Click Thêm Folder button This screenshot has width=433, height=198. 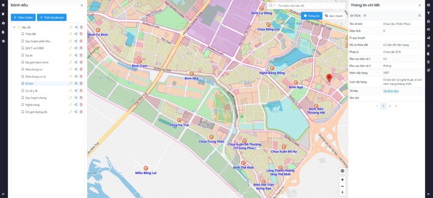coord(23,17)
